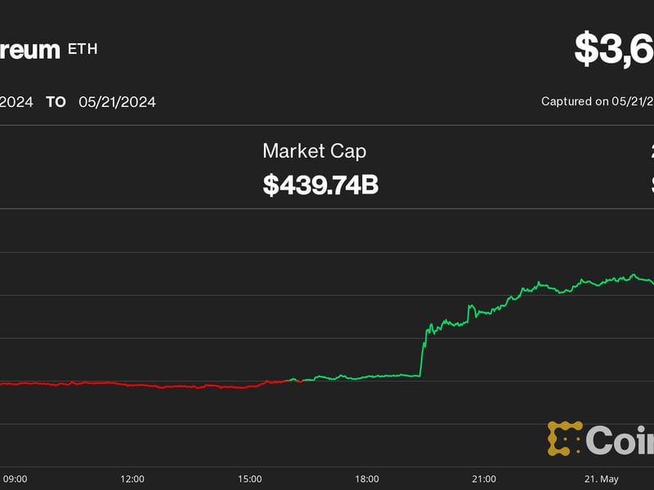The height and width of the screenshot is (490, 654).
Task: Click the 09:00 time axis label
Action: pyautogui.click(x=16, y=479)
